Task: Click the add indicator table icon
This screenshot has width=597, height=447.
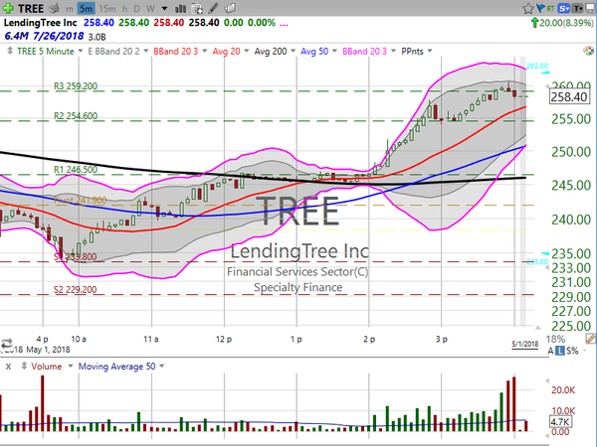Action: pyautogui.click(x=197, y=8)
